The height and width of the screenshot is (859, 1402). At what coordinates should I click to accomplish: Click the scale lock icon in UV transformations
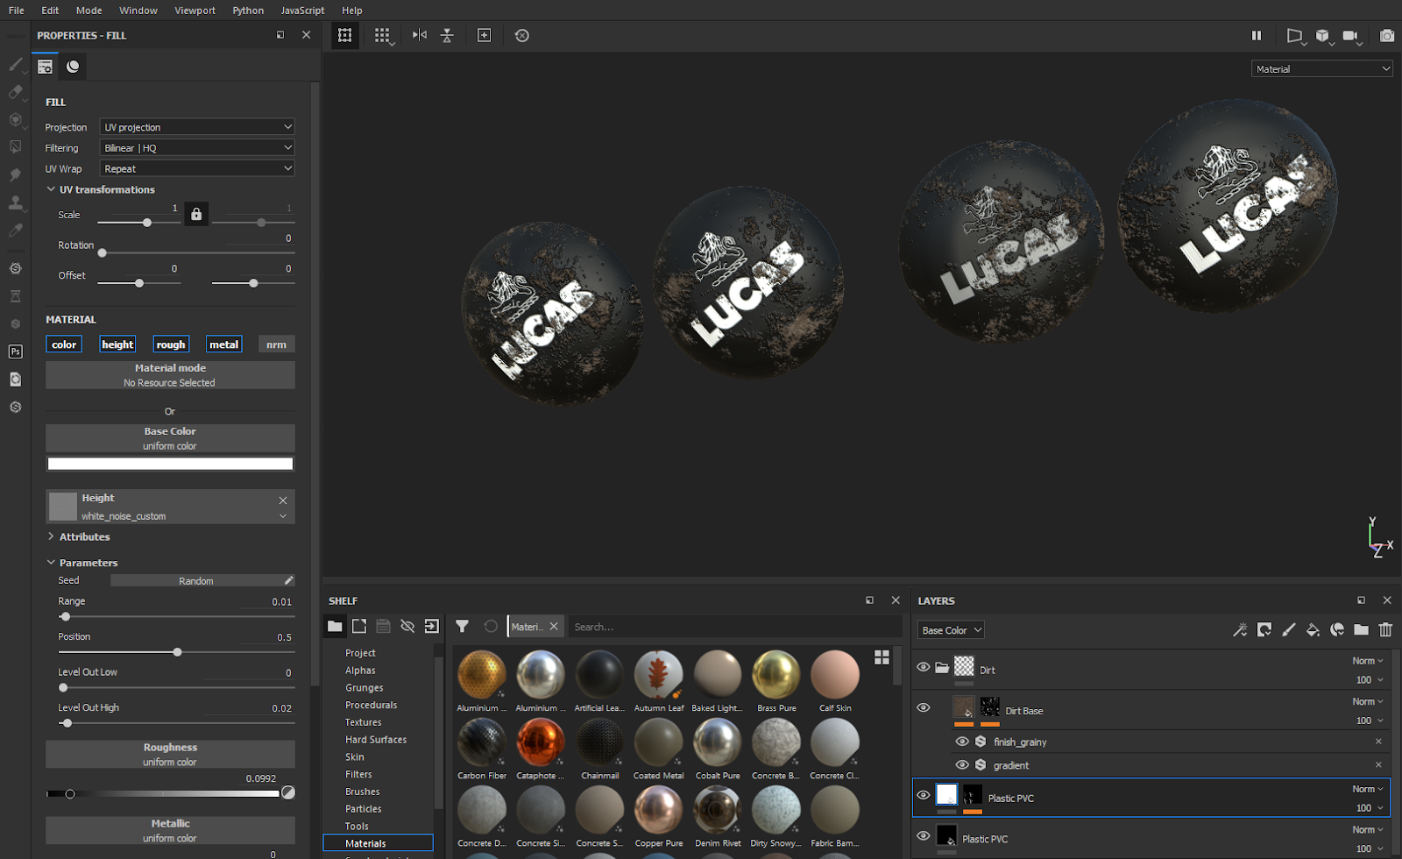pos(196,214)
